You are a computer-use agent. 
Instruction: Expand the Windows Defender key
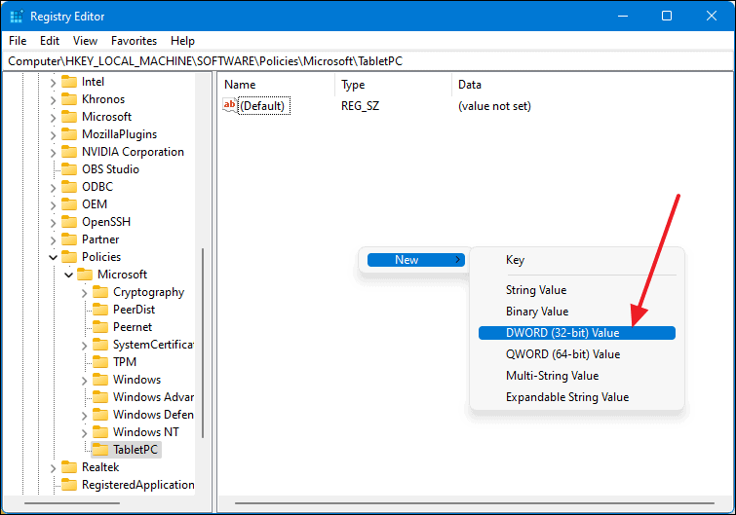tap(84, 416)
